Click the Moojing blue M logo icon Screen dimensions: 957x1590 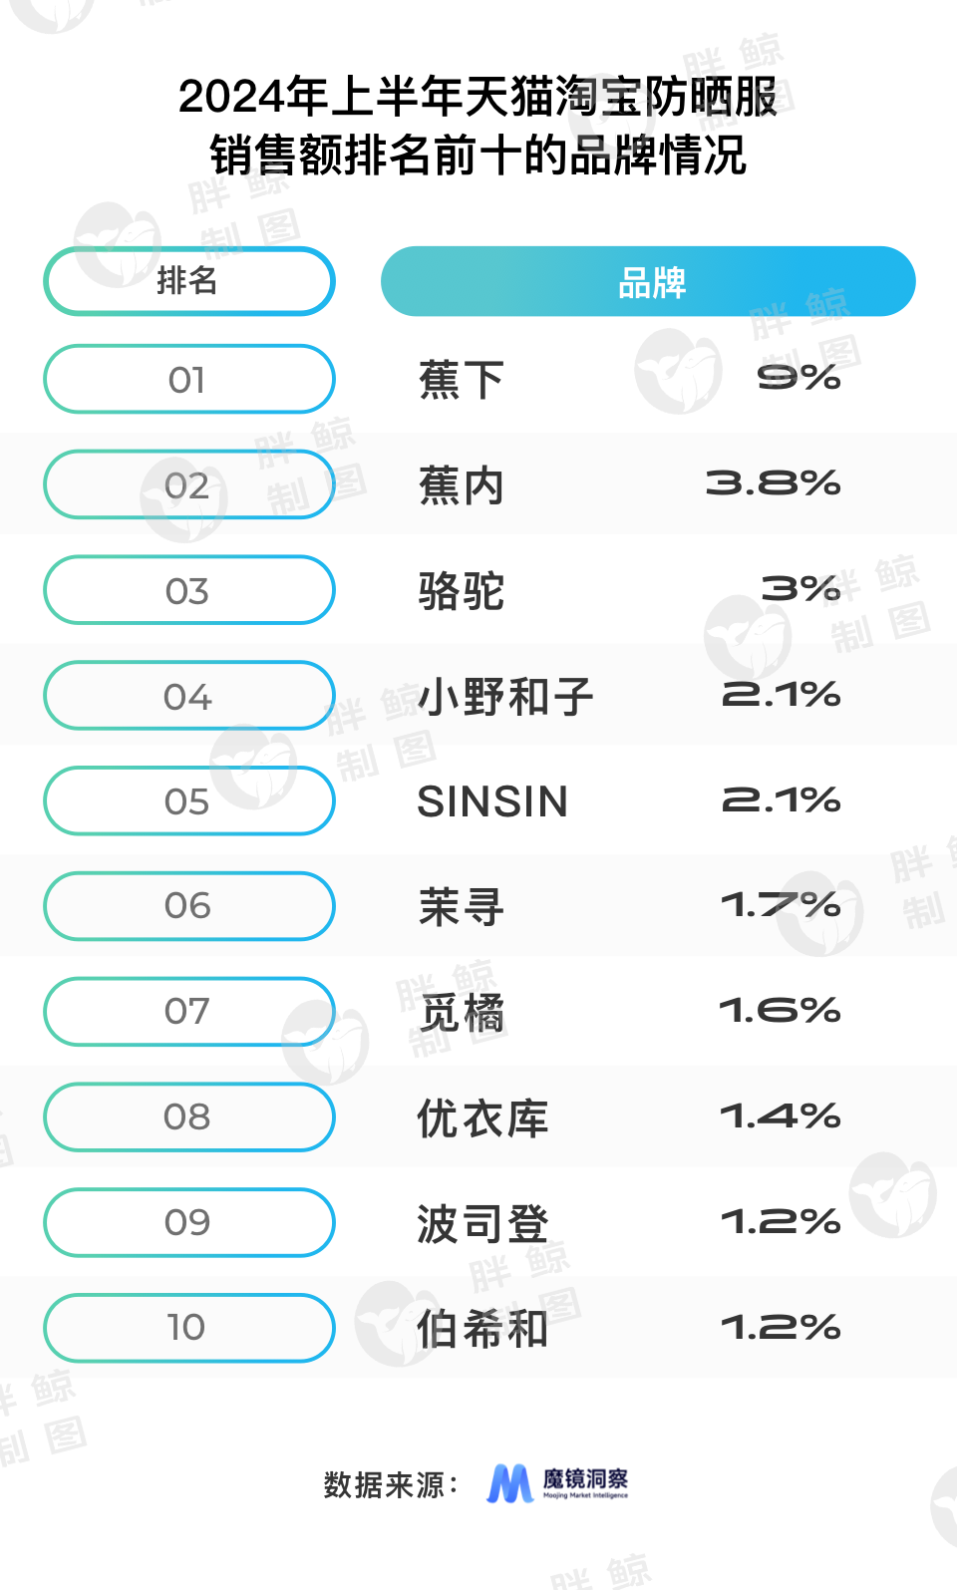(x=509, y=1483)
